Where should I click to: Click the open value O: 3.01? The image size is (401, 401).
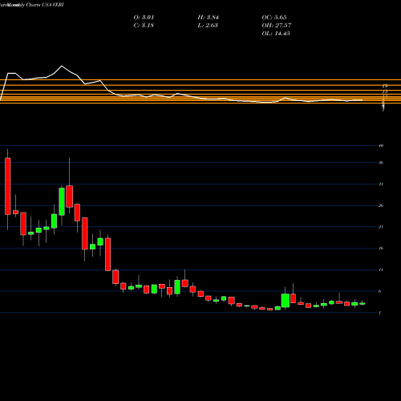144,18
